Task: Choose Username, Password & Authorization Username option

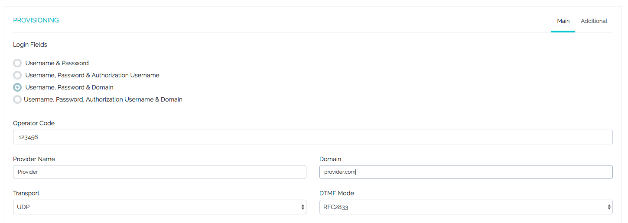Action: [x=17, y=75]
